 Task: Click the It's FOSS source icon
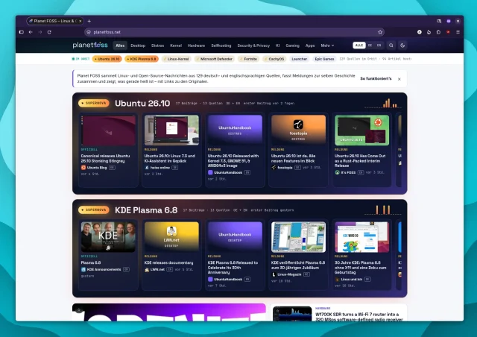337,172
